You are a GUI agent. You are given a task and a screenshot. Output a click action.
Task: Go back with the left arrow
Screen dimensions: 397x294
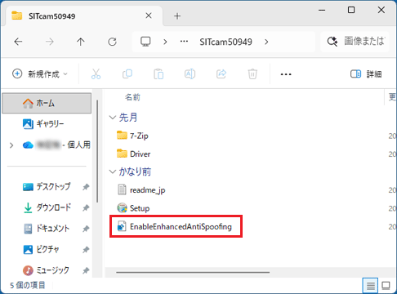(x=18, y=42)
